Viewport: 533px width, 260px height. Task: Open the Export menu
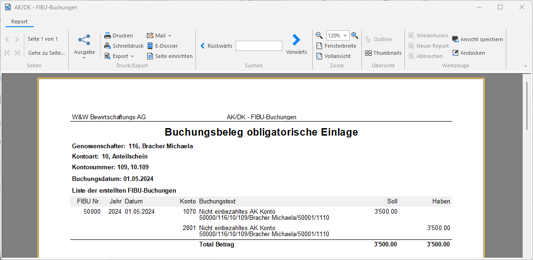[119, 56]
